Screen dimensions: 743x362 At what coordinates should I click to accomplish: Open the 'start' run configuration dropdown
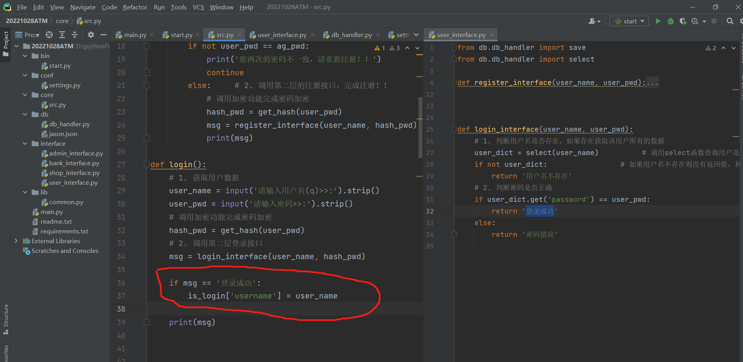(x=629, y=21)
